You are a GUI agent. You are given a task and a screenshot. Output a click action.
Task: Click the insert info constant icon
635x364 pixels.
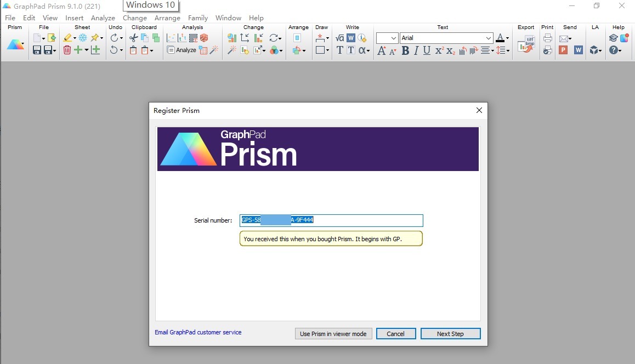point(362,38)
